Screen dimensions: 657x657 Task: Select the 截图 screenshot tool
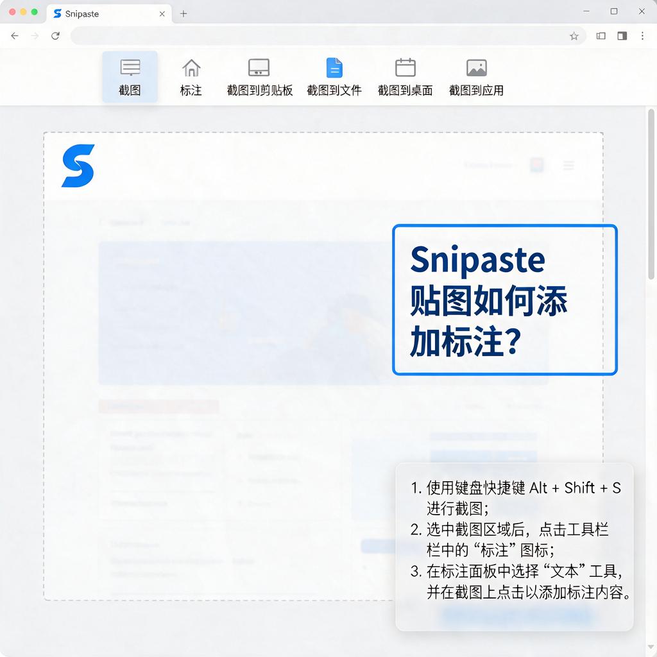(130, 77)
